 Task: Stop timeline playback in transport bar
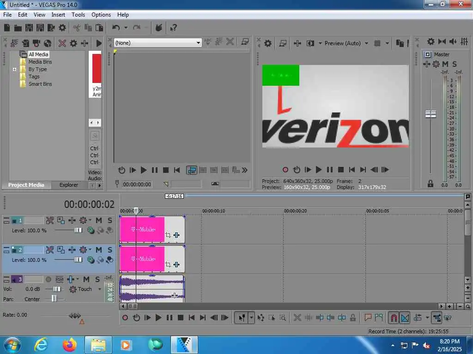181,318
